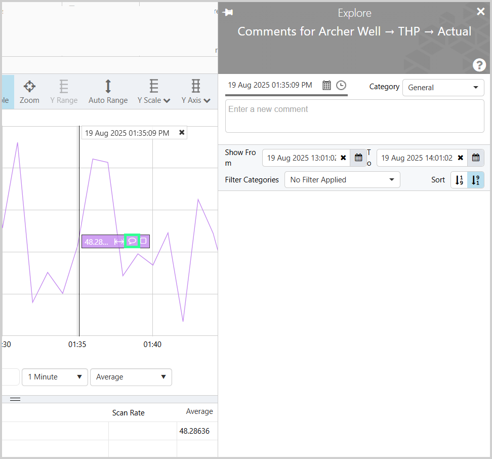The image size is (492, 459).
Task: Click the new comment text box
Action: (x=354, y=116)
